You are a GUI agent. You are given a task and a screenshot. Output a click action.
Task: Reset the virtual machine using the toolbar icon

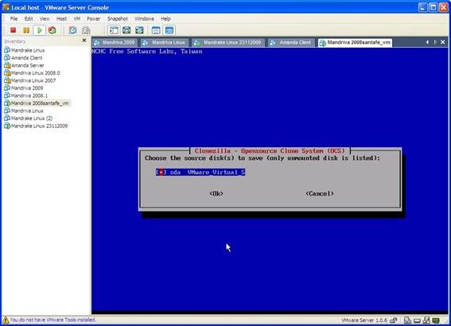52,30
